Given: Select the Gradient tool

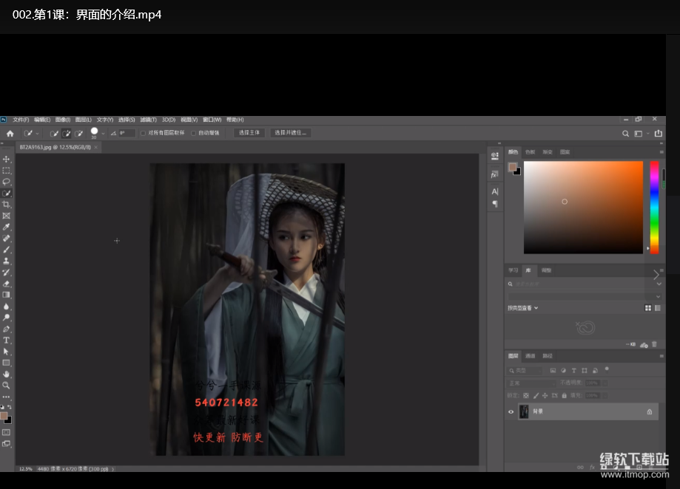Looking at the screenshot, I should (x=6, y=295).
